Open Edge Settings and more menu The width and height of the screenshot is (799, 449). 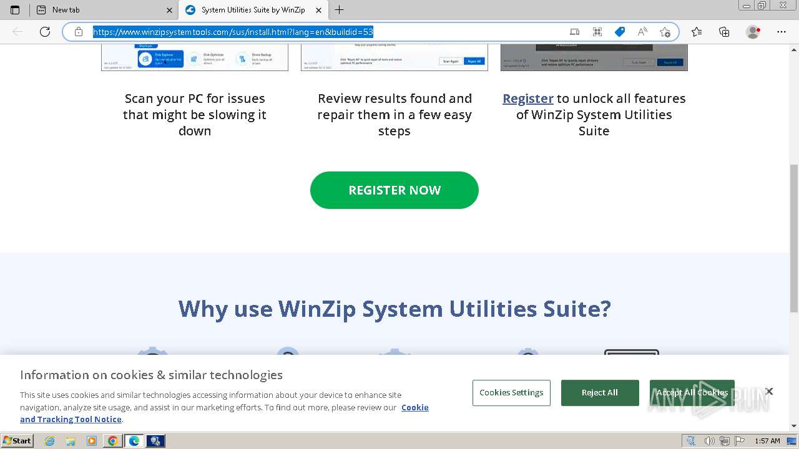782,32
